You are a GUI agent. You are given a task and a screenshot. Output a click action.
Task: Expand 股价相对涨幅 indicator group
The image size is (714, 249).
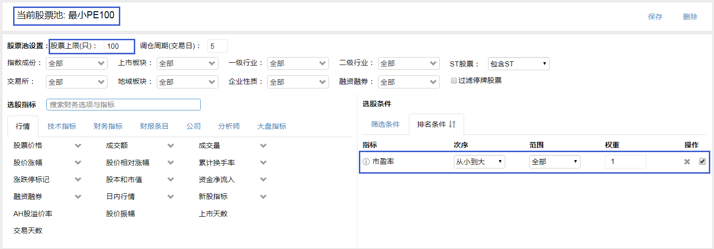pos(171,162)
